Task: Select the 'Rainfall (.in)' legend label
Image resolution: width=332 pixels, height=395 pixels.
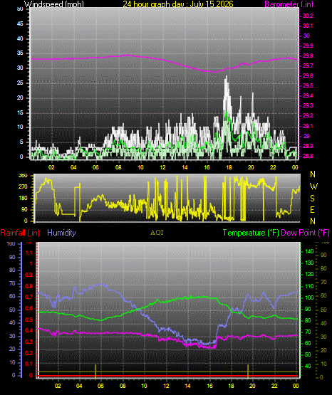Action: (x=20, y=233)
